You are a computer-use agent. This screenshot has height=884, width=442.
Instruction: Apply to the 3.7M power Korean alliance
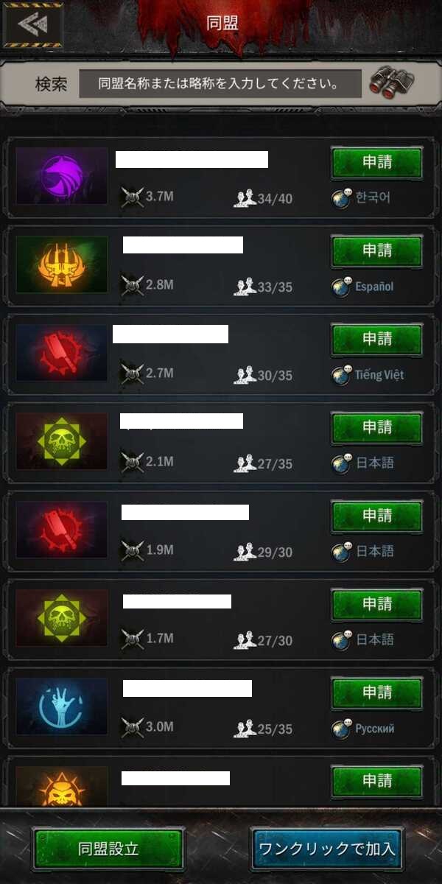pyautogui.click(x=377, y=163)
